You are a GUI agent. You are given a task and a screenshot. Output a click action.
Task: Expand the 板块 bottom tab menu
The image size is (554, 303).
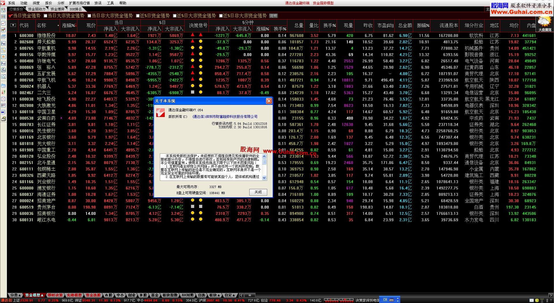click(215, 295)
